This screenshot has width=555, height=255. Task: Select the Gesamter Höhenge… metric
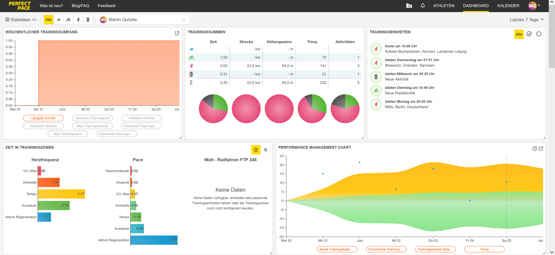point(117,134)
